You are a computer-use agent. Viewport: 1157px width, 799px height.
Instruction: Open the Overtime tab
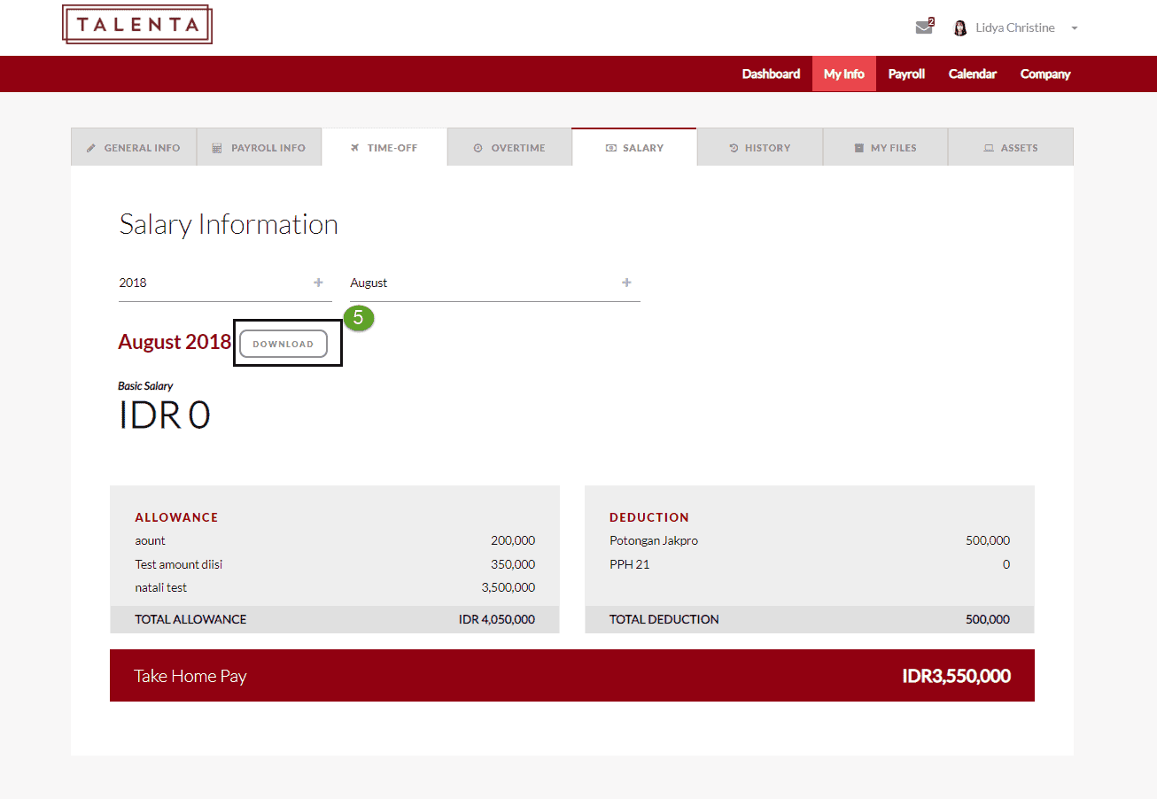509,148
